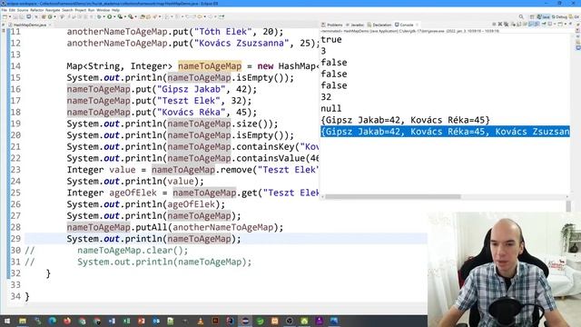The height and width of the screenshot is (327, 581).
Task: Click line 29 println statement in editor
Action: pos(153,239)
